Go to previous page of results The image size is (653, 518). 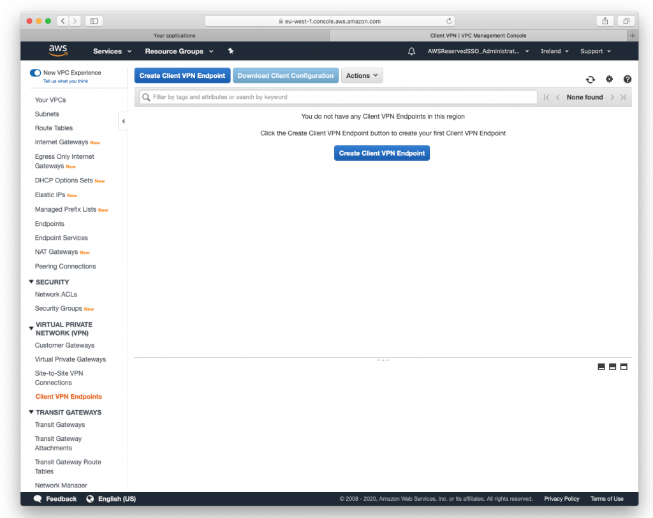tap(557, 97)
